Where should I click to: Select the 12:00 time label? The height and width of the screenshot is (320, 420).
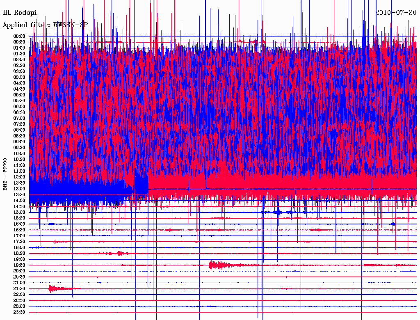click(19, 177)
